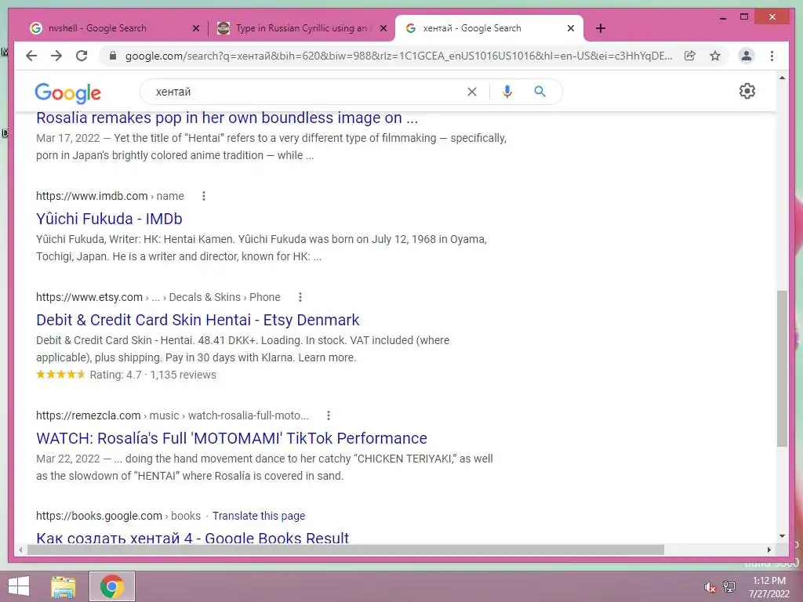Open Debit & Credit Card Skin Etsy link
Image resolution: width=803 pixels, height=602 pixels.
pyautogui.click(x=198, y=320)
